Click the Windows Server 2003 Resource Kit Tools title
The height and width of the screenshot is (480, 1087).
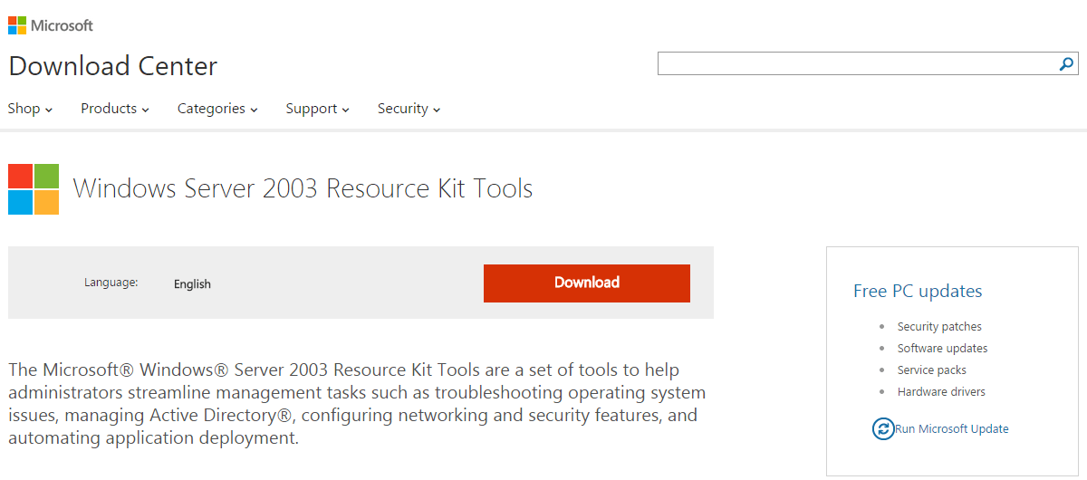point(303,188)
